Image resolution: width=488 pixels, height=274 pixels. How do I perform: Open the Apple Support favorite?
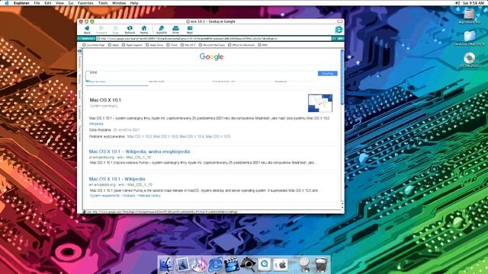(x=132, y=45)
